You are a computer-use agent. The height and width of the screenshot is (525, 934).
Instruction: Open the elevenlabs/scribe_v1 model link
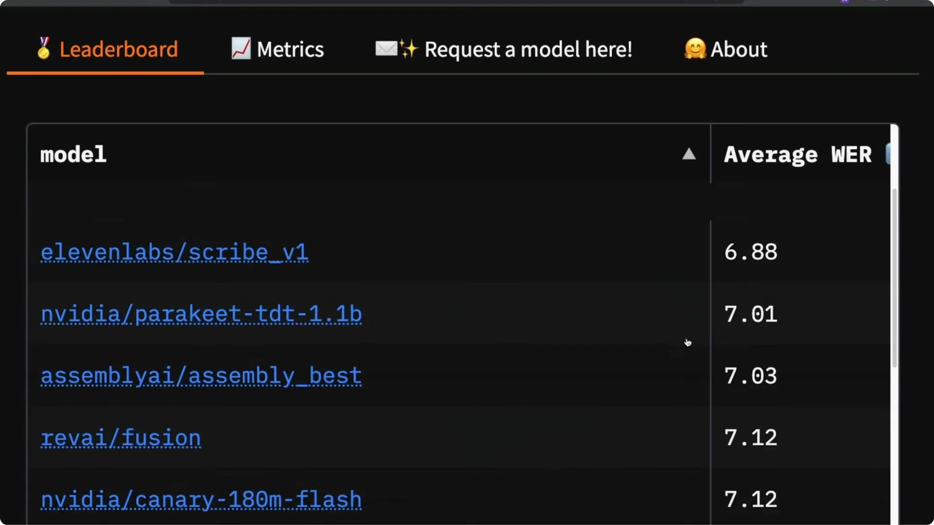pyautogui.click(x=174, y=252)
